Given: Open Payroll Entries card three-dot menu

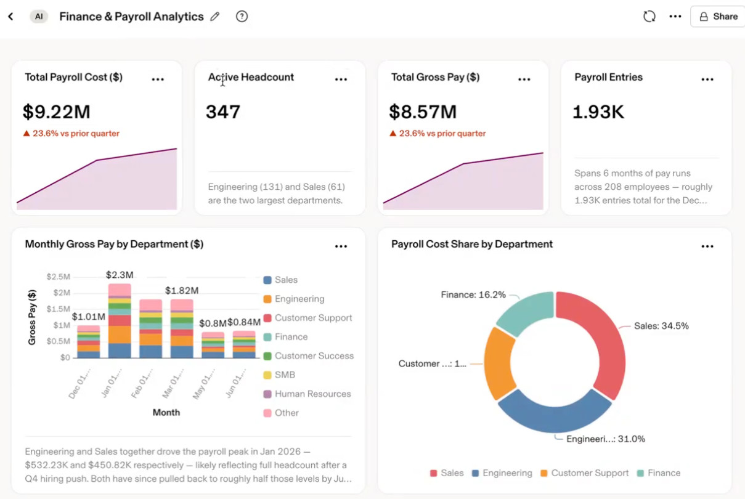Looking at the screenshot, I should click(x=707, y=79).
